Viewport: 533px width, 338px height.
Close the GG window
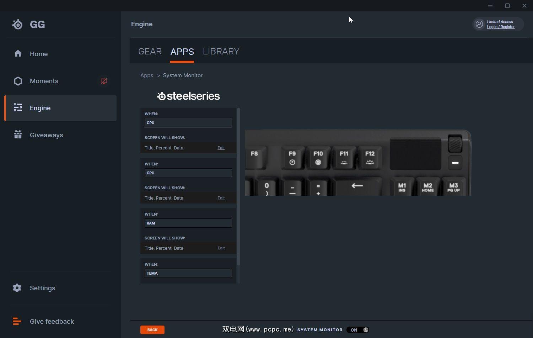[x=524, y=6]
